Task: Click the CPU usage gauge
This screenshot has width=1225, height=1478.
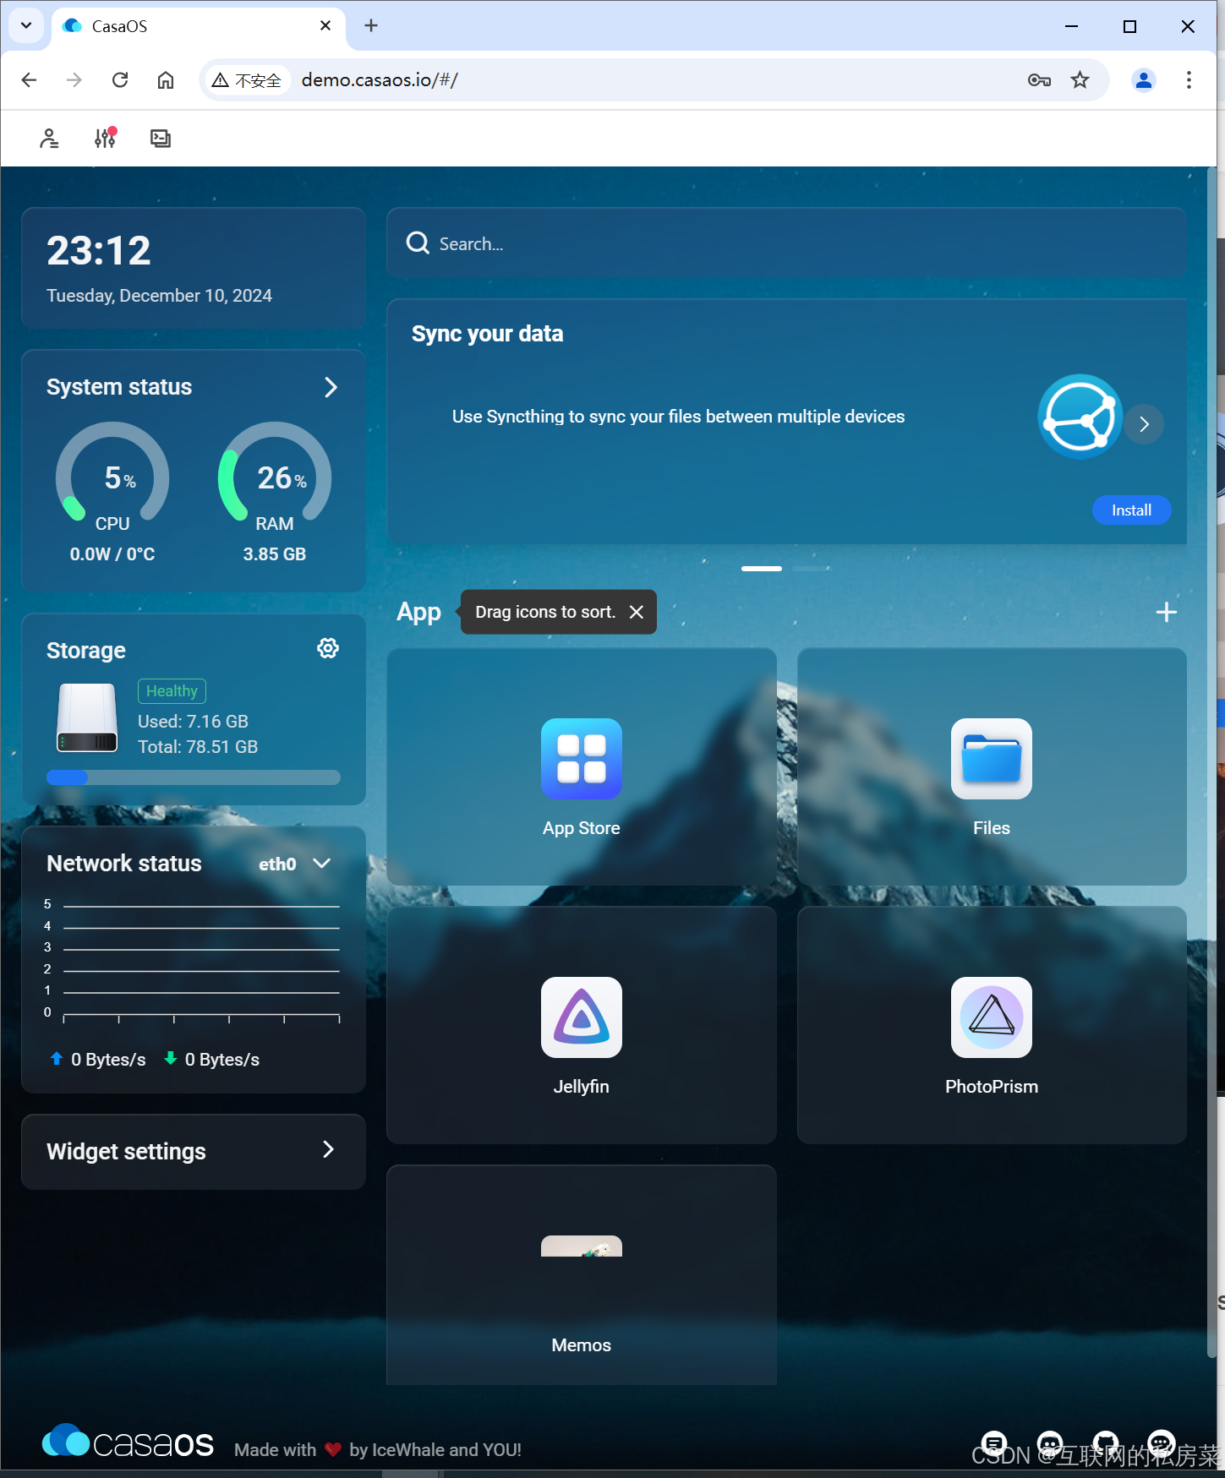Action: tap(112, 473)
